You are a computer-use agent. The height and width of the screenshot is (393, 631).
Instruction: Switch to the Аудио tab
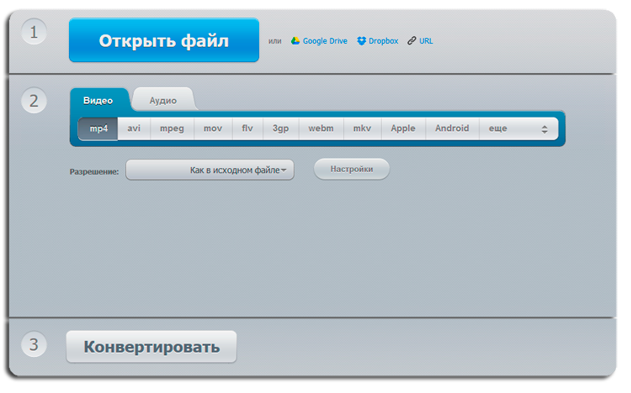163,100
